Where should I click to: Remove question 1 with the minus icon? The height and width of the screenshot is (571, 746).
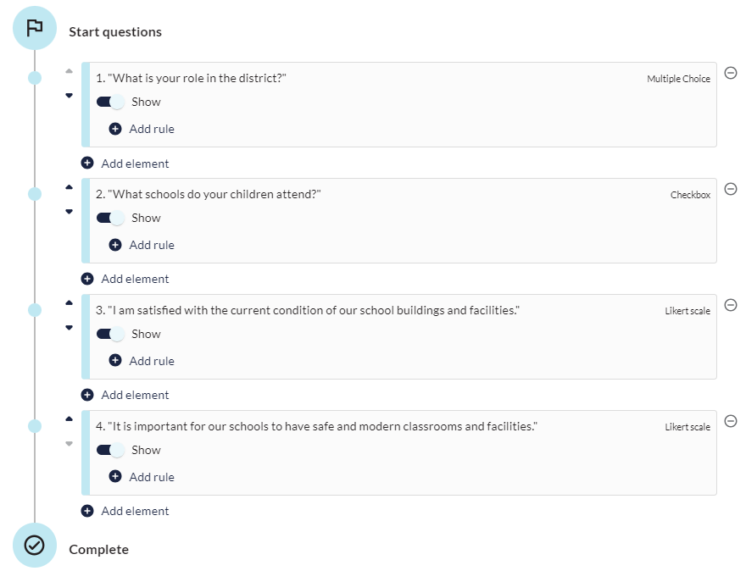731,73
